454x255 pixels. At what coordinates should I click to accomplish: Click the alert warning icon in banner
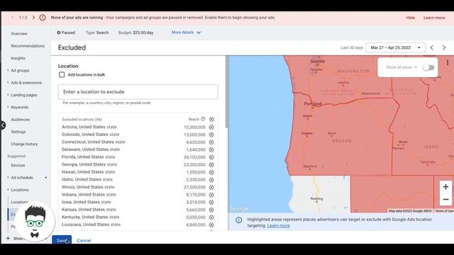43,18
